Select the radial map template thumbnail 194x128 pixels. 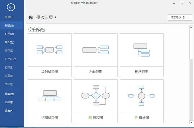pyautogui.click(x=49, y=50)
